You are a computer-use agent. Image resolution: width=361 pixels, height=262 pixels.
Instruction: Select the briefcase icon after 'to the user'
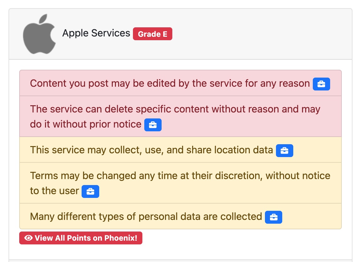pyautogui.click(x=90, y=191)
